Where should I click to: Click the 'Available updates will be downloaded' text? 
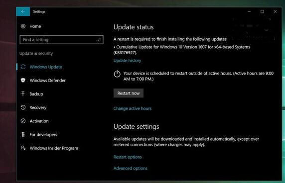click(186, 142)
